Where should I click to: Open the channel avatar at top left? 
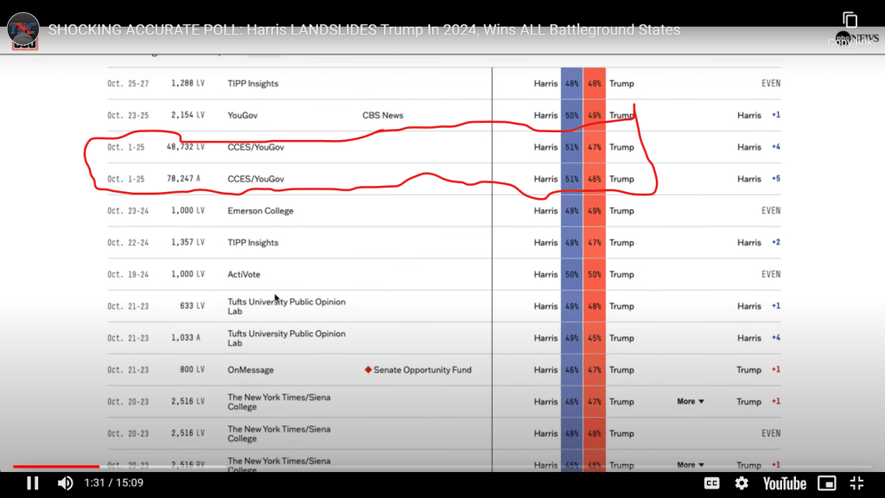click(x=23, y=29)
